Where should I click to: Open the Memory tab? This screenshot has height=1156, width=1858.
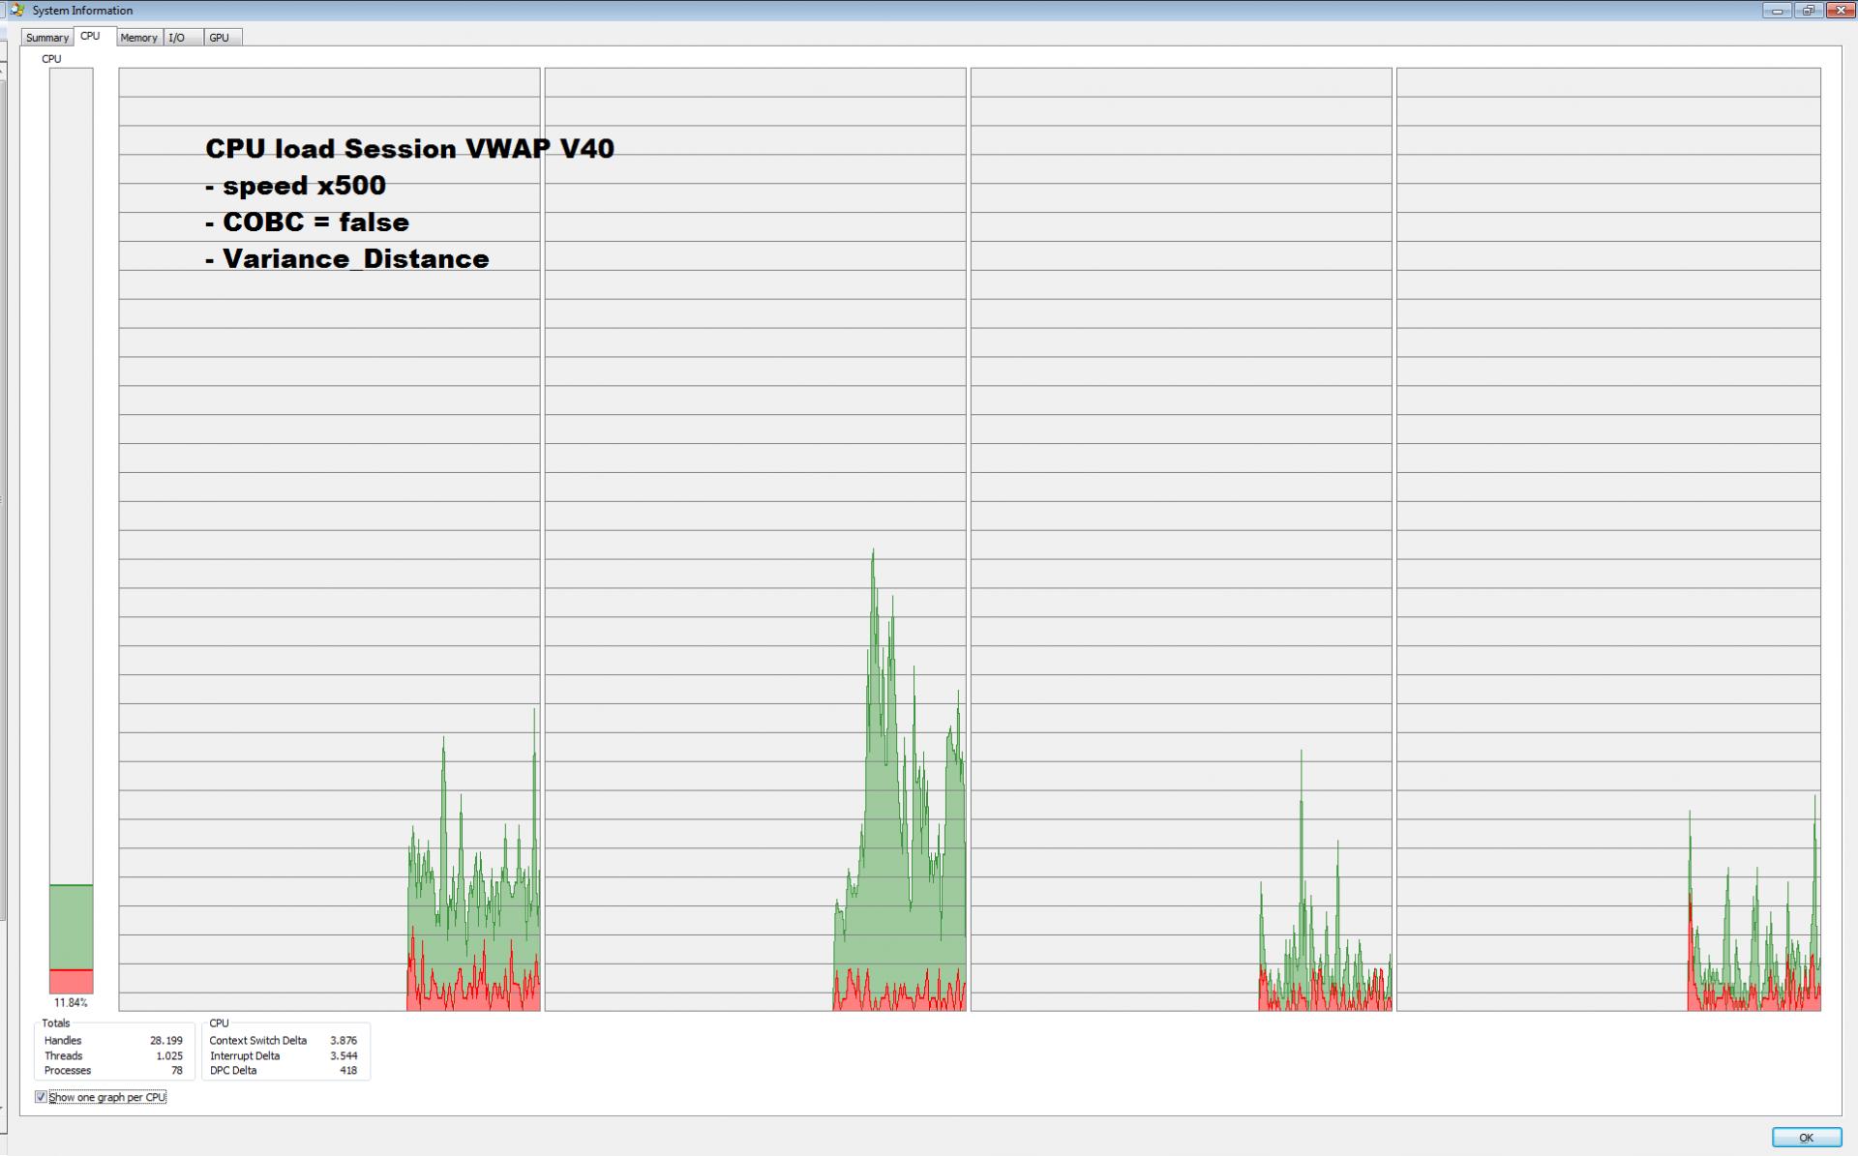tap(138, 38)
